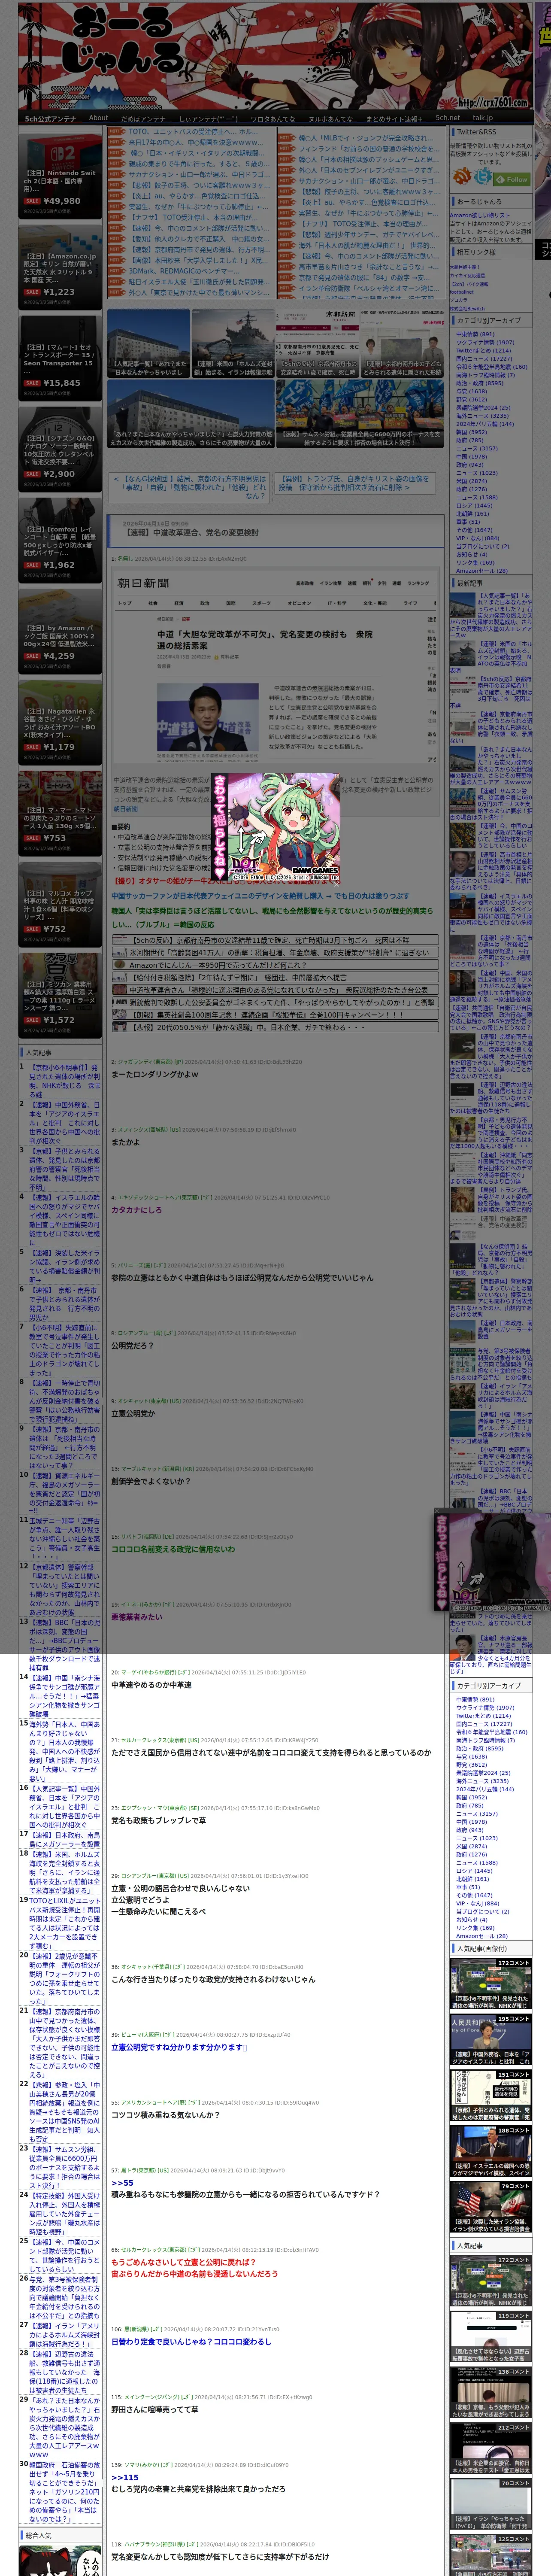Open the キリン 自然が磨いた天然水 ¥1,223 product card
The image size is (551, 2576).
coord(60,267)
